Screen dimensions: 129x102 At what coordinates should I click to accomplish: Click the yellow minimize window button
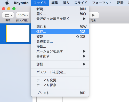pos(9,9)
